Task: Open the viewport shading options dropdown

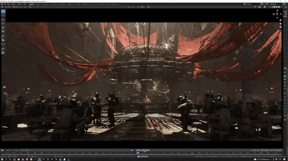Action: (x=281, y=7)
